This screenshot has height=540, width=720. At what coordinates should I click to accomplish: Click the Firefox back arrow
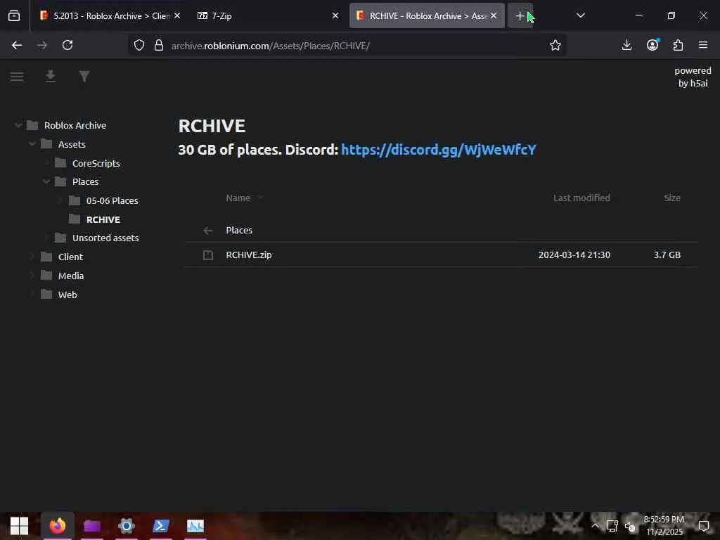pyautogui.click(x=17, y=45)
